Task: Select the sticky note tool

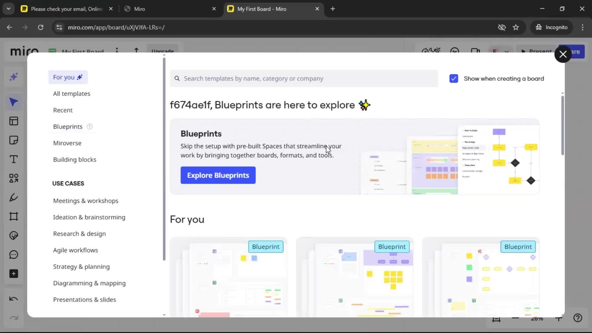Action: tap(14, 140)
